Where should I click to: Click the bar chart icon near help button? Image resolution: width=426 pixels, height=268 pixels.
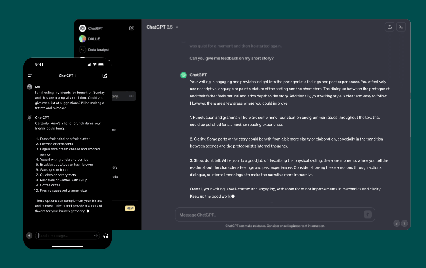click(397, 223)
